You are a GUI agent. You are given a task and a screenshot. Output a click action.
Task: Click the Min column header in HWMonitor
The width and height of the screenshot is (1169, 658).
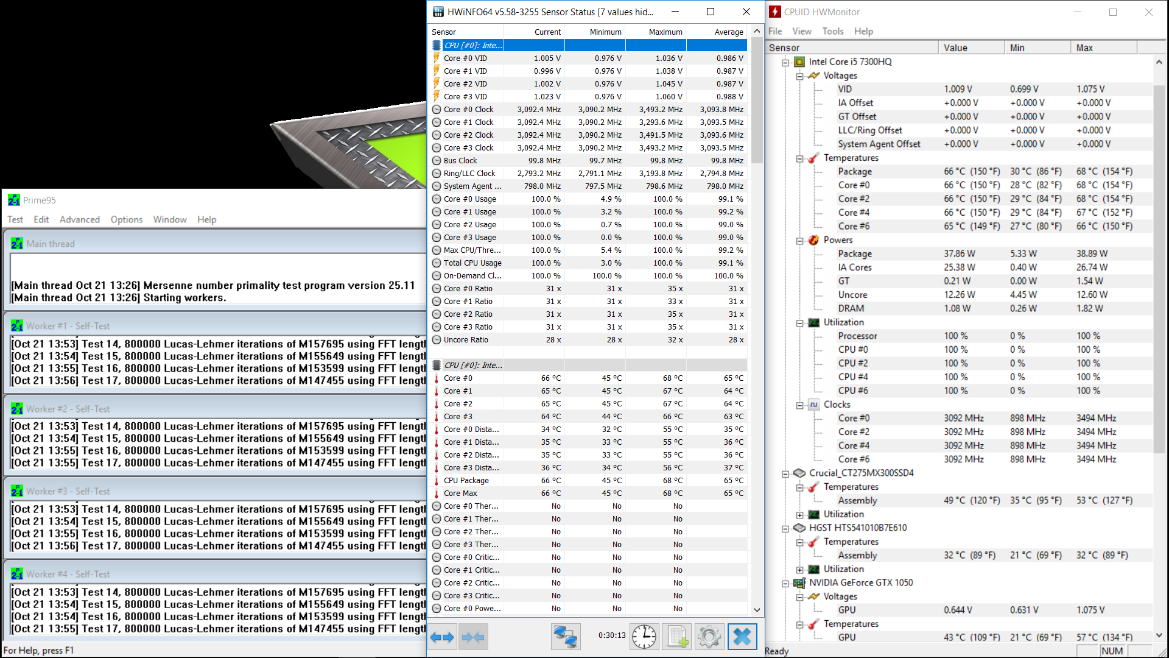pos(1037,48)
